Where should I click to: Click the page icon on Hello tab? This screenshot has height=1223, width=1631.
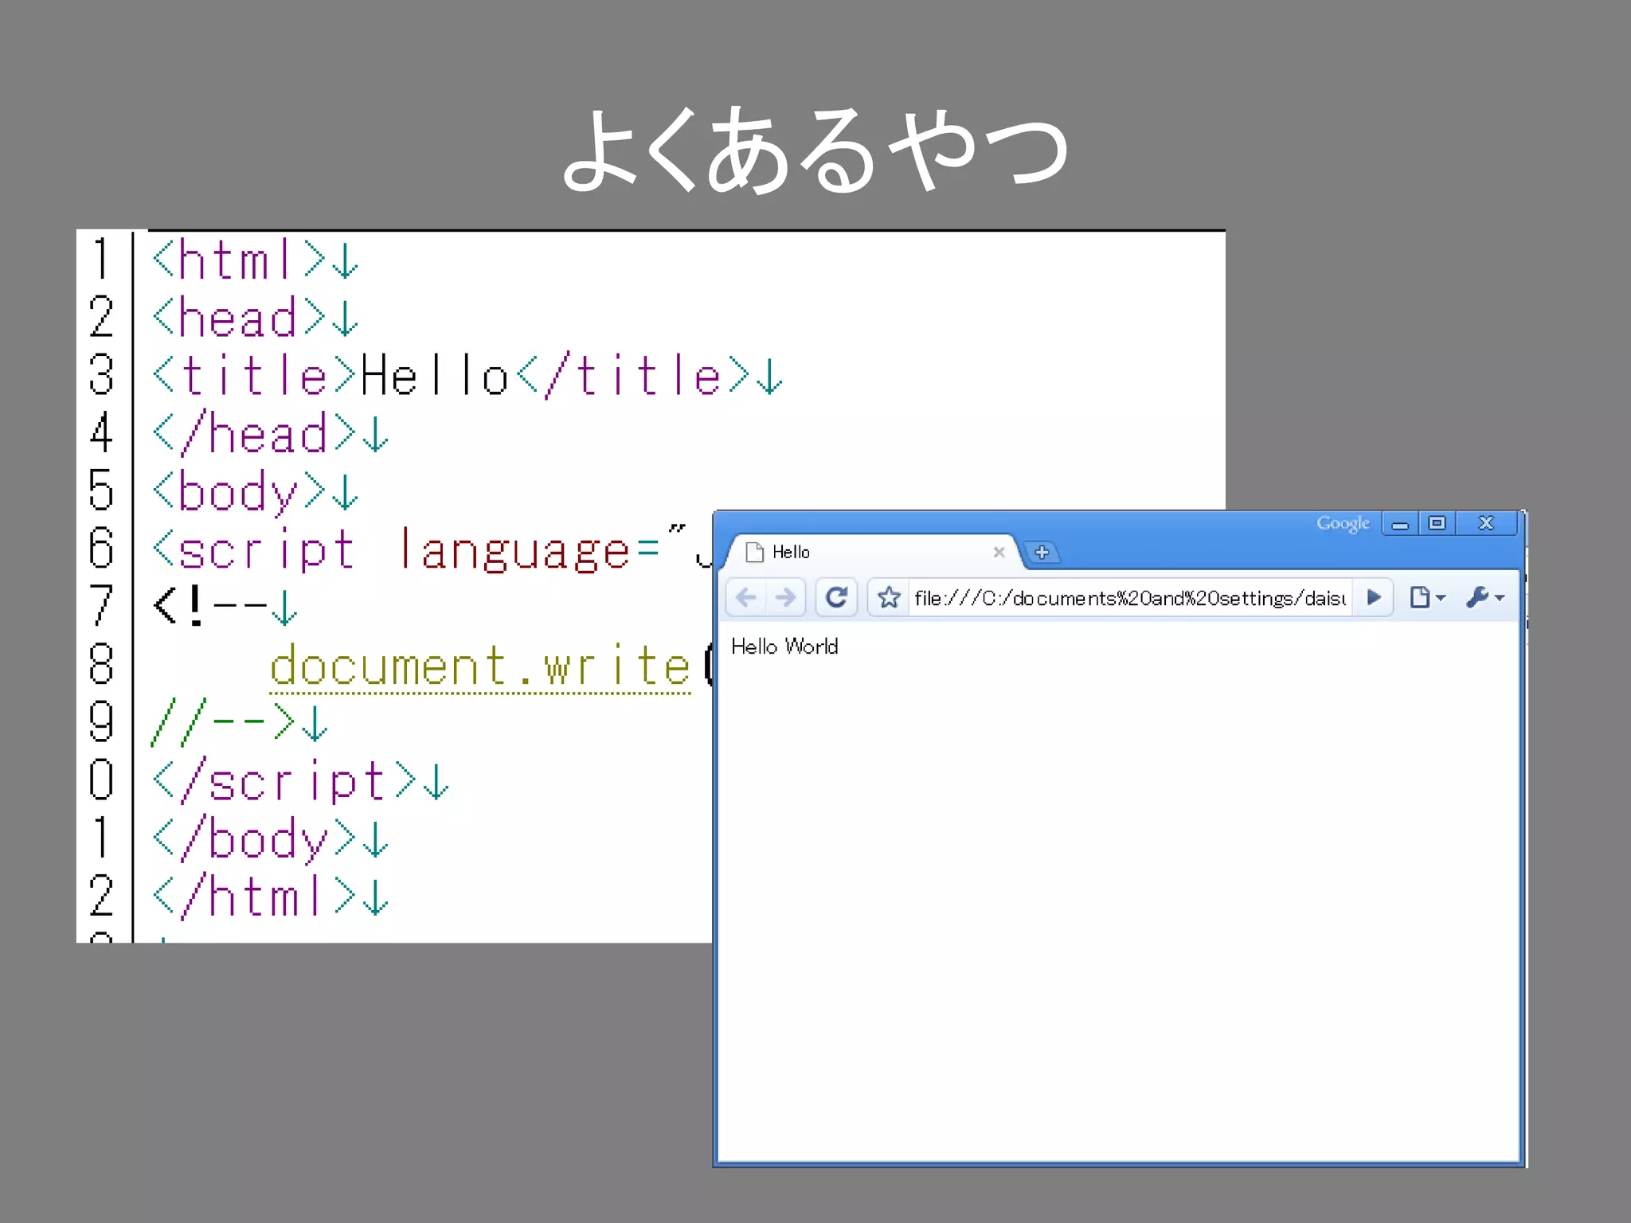[754, 552]
